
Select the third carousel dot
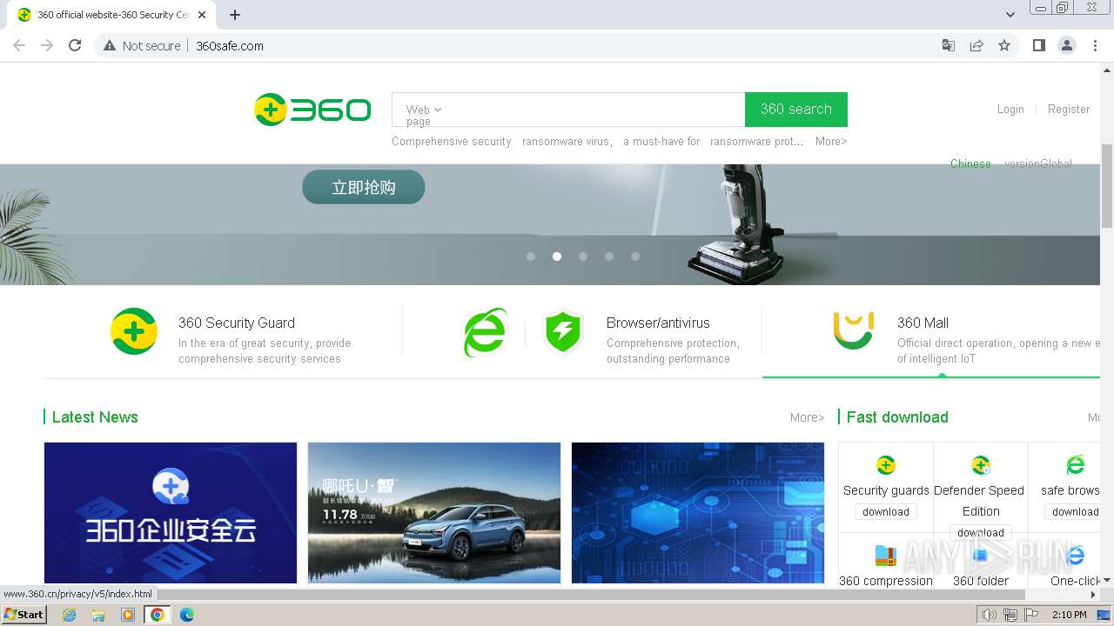pos(583,256)
